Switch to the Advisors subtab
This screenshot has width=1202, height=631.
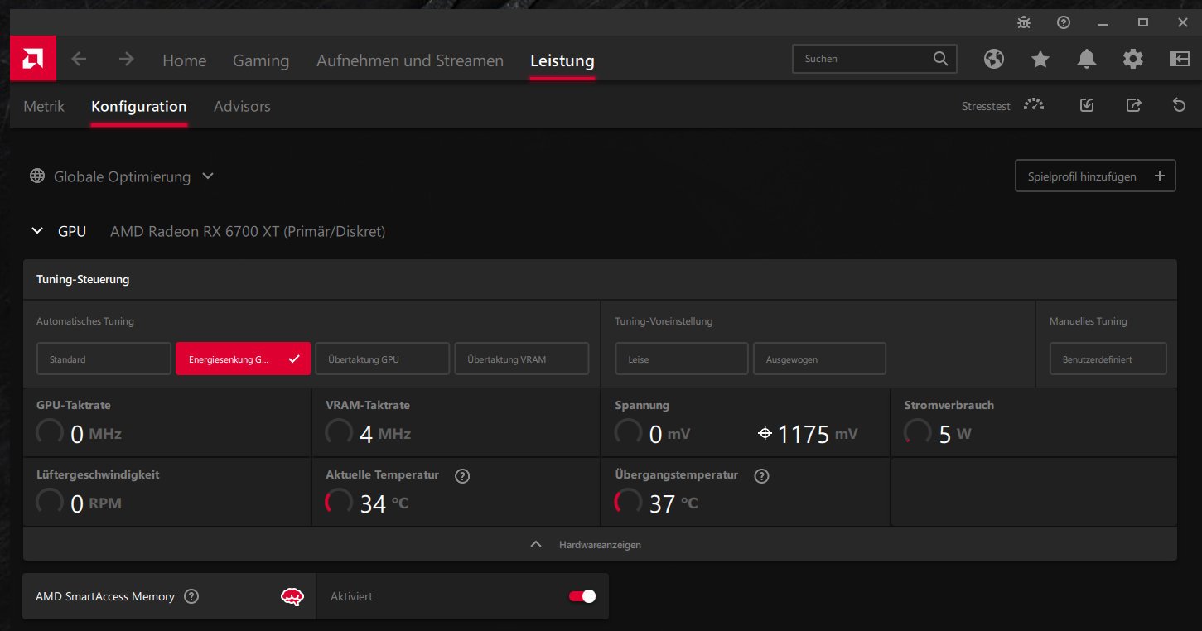[242, 106]
